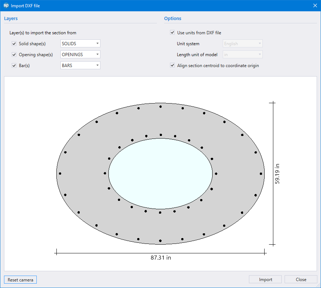Viewport: 321px width, 288px height.
Task: Uncheck the Solid shape(s) checkbox
Action: (x=14, y=44)
